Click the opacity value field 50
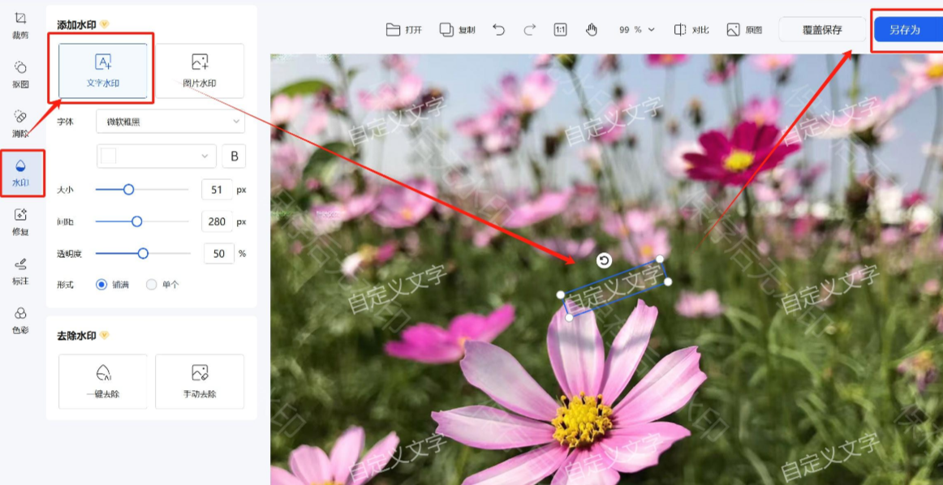The width and height of the screenshot is (943, 485). point(219,254)
